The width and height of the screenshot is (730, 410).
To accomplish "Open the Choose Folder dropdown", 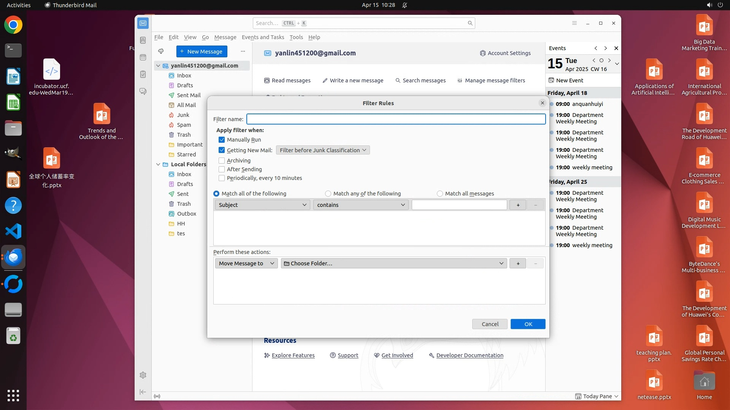I will [x=394, y=263].
